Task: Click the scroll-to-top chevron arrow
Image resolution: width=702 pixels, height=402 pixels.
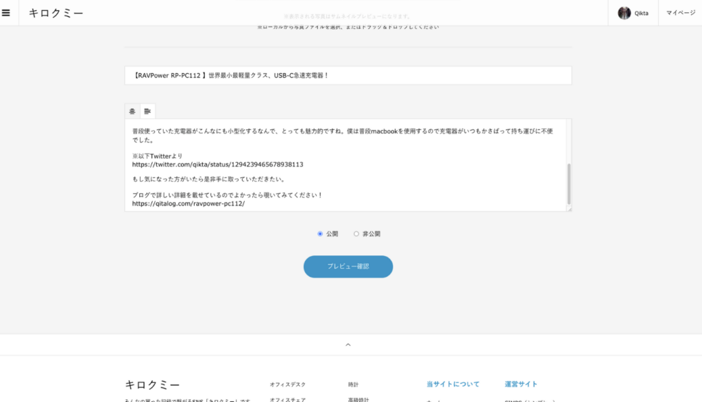Action: click(348, 344)
